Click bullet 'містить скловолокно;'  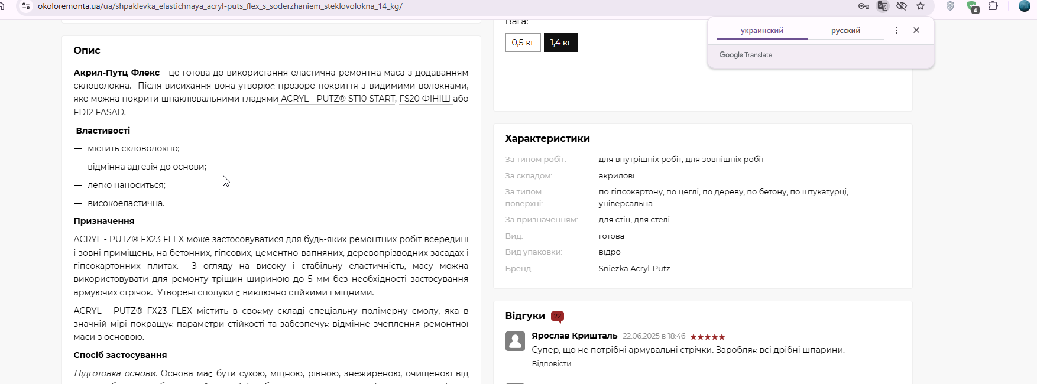coord(134,149)
